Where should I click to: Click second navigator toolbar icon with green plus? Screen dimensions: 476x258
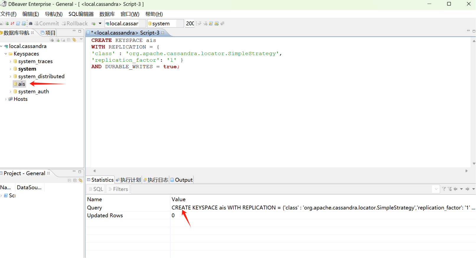58,40
